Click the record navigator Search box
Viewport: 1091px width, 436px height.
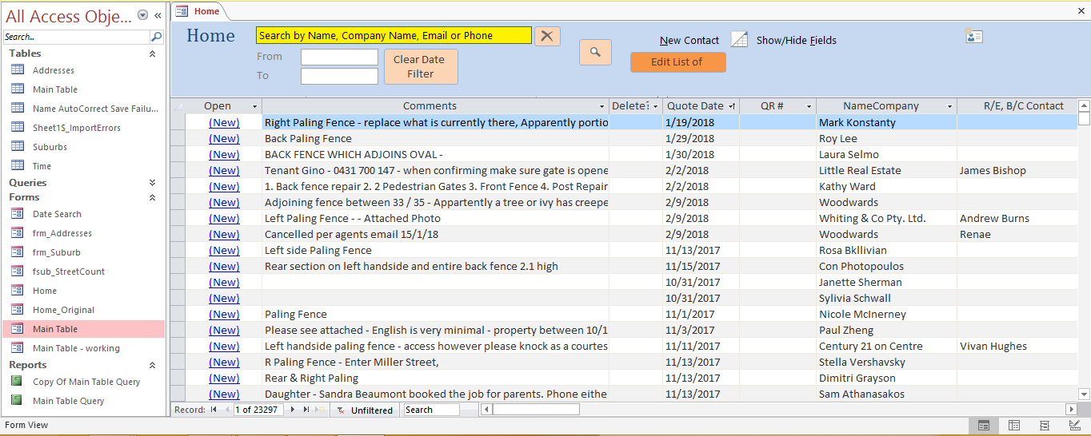click(431, 410)
